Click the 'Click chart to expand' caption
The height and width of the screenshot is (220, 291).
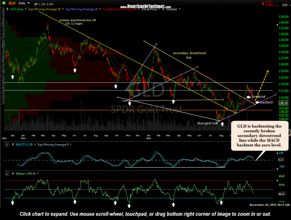(145, 214)
